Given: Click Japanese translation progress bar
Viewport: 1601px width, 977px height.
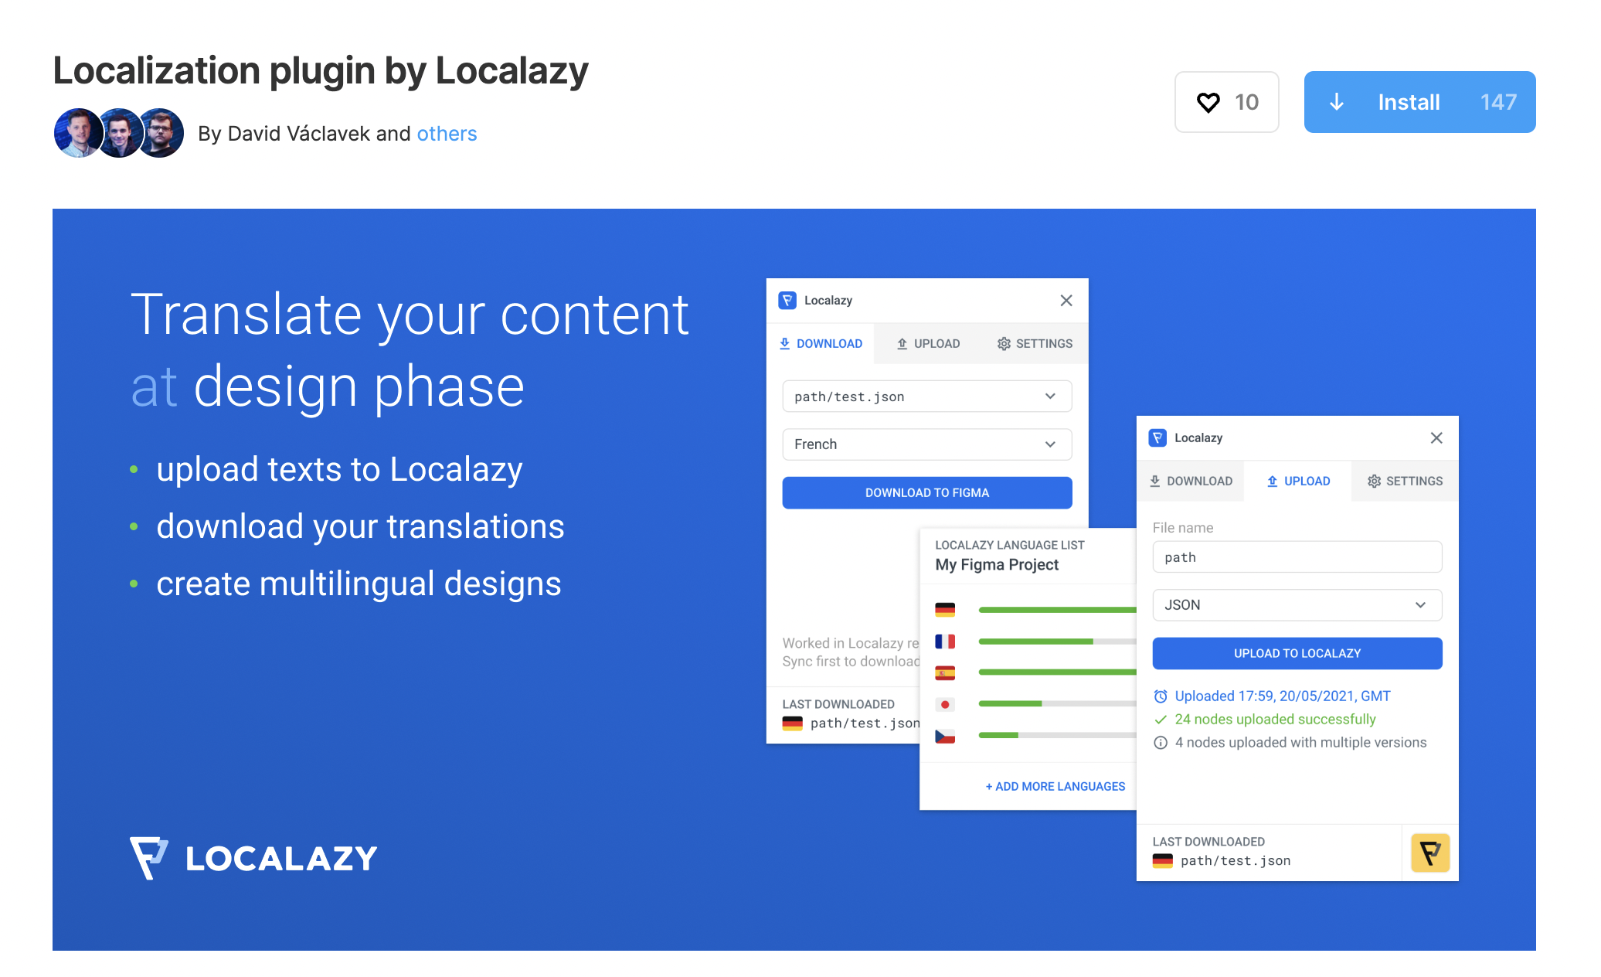Looking at the screenshot, I should pyautogui.click(x=1057, y=704).
